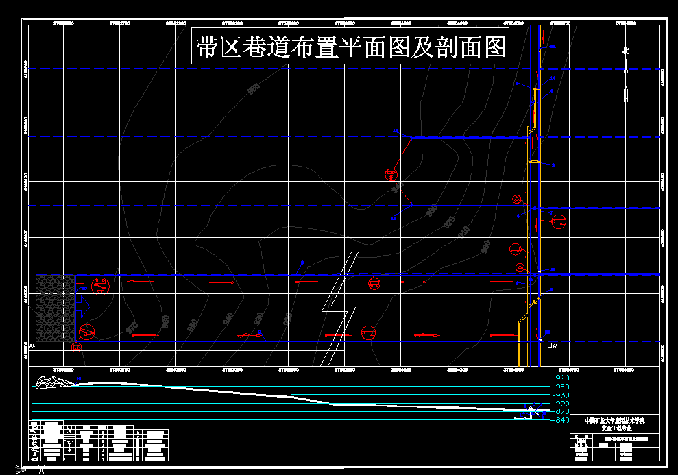678x475 pixels.
Task: Select the grey 990 contour label in the upper plan
Action: coord(254,89)
